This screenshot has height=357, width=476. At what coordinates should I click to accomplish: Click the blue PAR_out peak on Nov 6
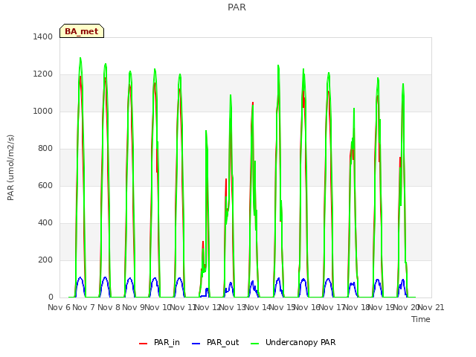pyautogui.click(x=80, y=277)
